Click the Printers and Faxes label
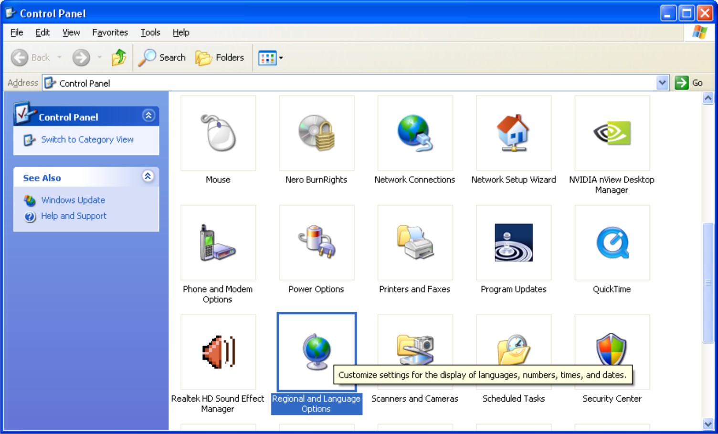This screenshot has height=434, width=718. (x=415, y=289)
